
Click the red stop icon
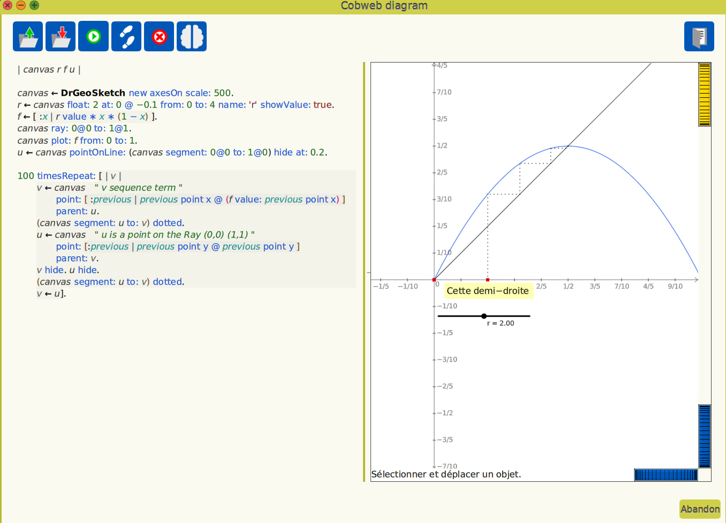point(159,36)
